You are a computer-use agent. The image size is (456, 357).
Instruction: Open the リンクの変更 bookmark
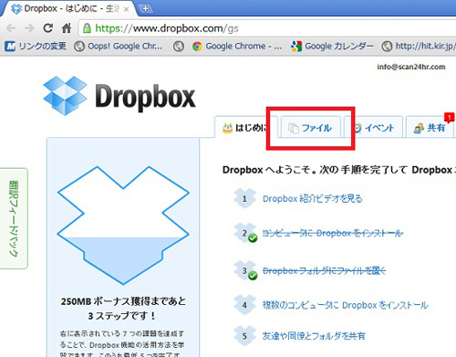coord(36,47)
